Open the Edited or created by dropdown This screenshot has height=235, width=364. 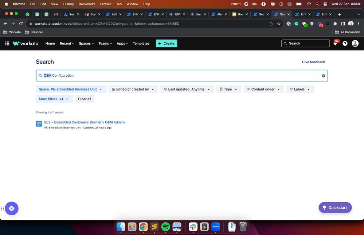(x=133, y=89)
